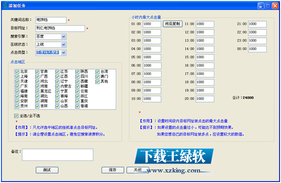Uncheck the 黑龙江 checkbox

click(37, 91)
